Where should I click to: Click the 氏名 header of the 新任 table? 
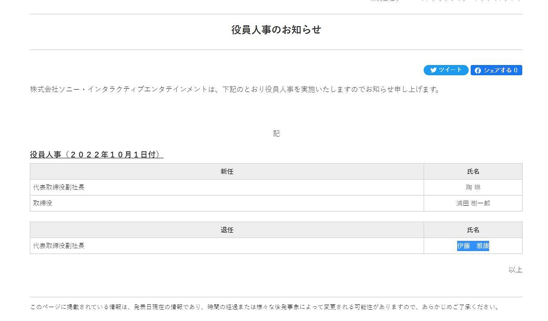pyautogui.click(x=473, y=171)
